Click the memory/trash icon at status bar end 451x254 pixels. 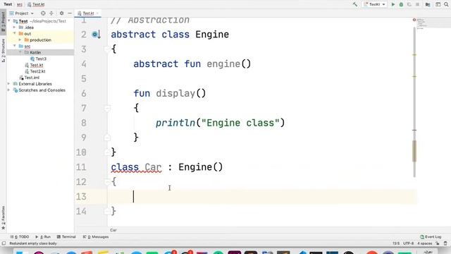point(445,243)
